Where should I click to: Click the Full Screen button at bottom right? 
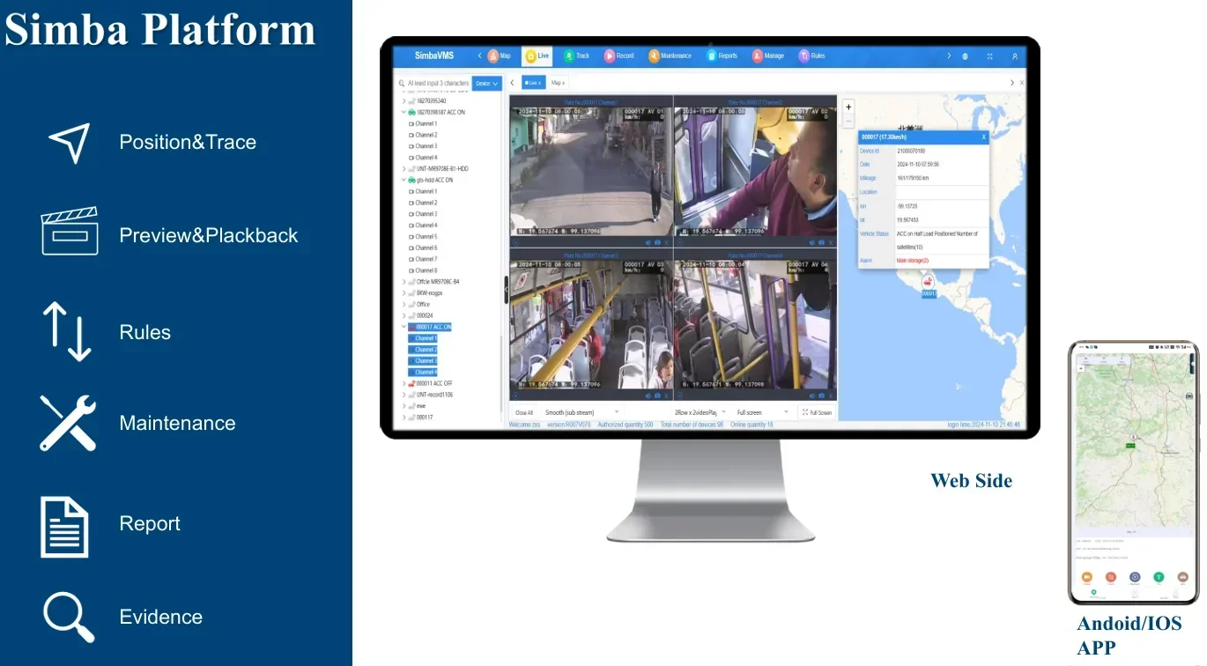(817, 412)
